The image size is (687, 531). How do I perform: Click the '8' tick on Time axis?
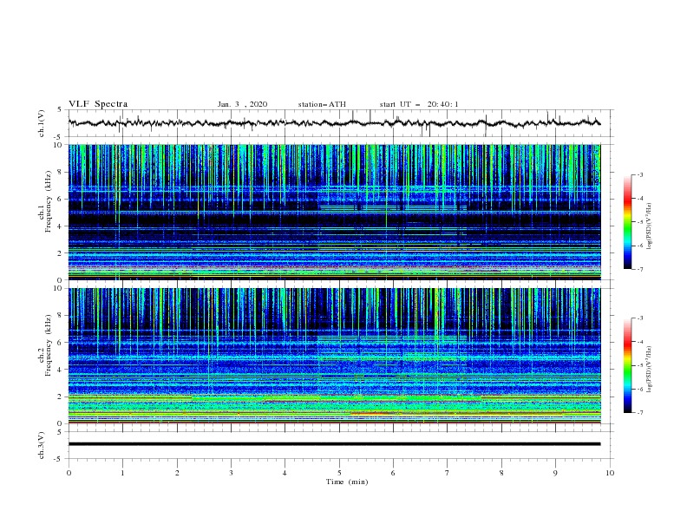coord(501,473)
